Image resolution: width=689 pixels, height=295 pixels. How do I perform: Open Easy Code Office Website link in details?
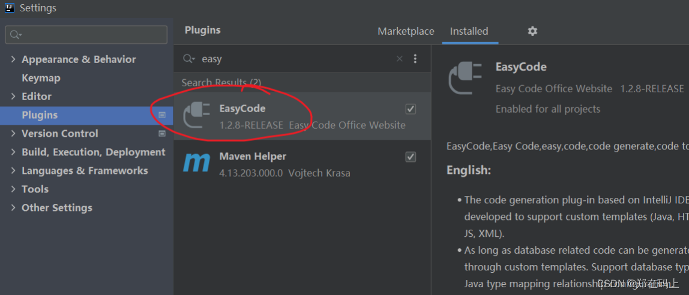[x=553, y=89]
